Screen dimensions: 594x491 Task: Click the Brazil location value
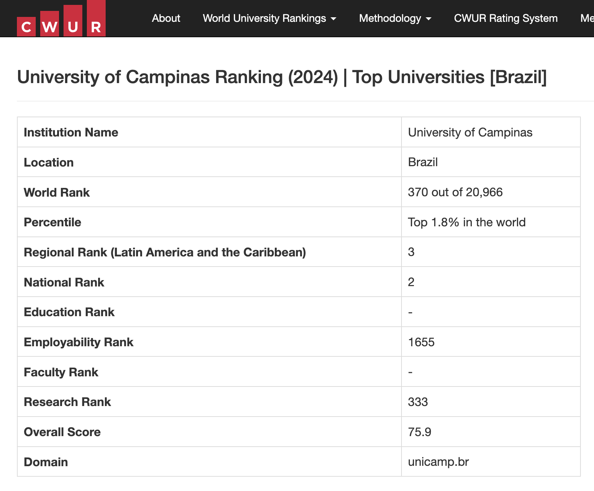pyautogui.click(x=423, y=162)
